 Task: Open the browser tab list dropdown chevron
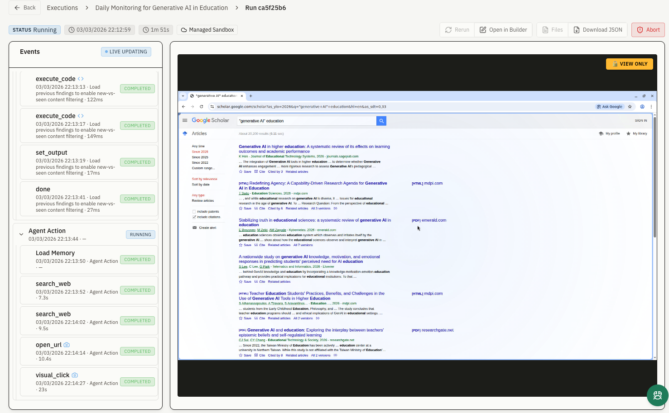point(183,96)
